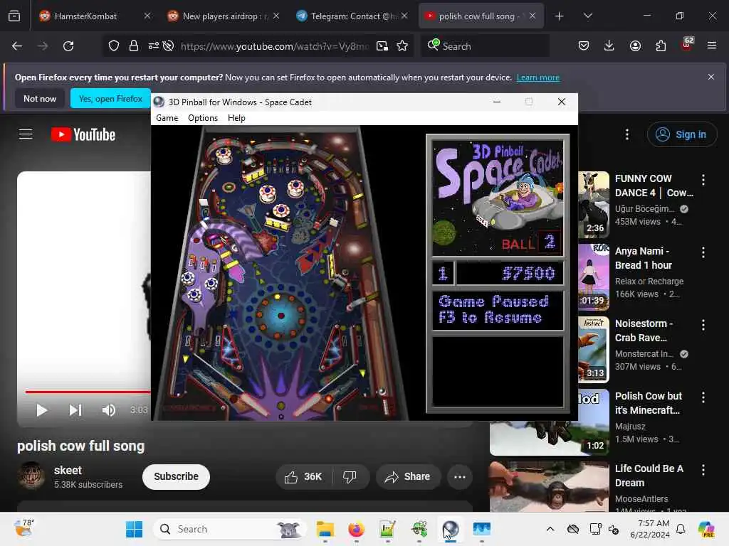This screenshot has width=729, height=546.
Task: Show hidden system tray icons
Action: coord(550,529)
